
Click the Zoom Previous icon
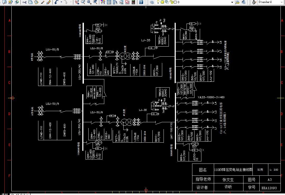pos(95,2)
